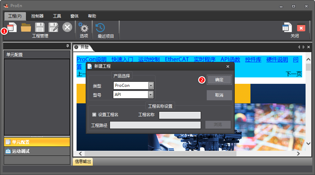Click the 下一页 link
Image resolution: width=315 pixels, height=175 pixels.
pyautogui.click(x=294, y=74)
